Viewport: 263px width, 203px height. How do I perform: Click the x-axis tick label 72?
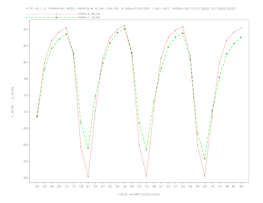pyautogui.click(x=212, y=186)
